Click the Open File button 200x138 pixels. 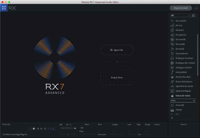117,50
